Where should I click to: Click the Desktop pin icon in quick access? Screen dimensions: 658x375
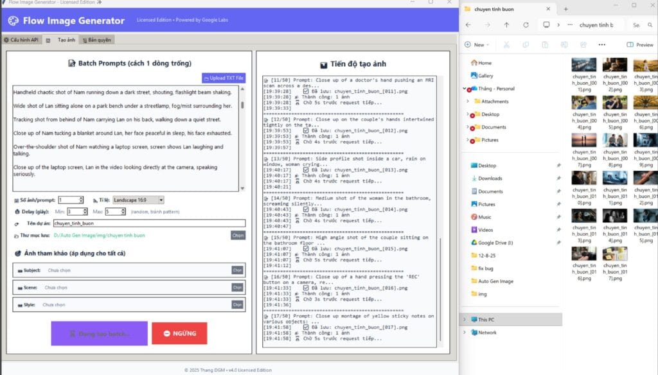pos(558,166)
